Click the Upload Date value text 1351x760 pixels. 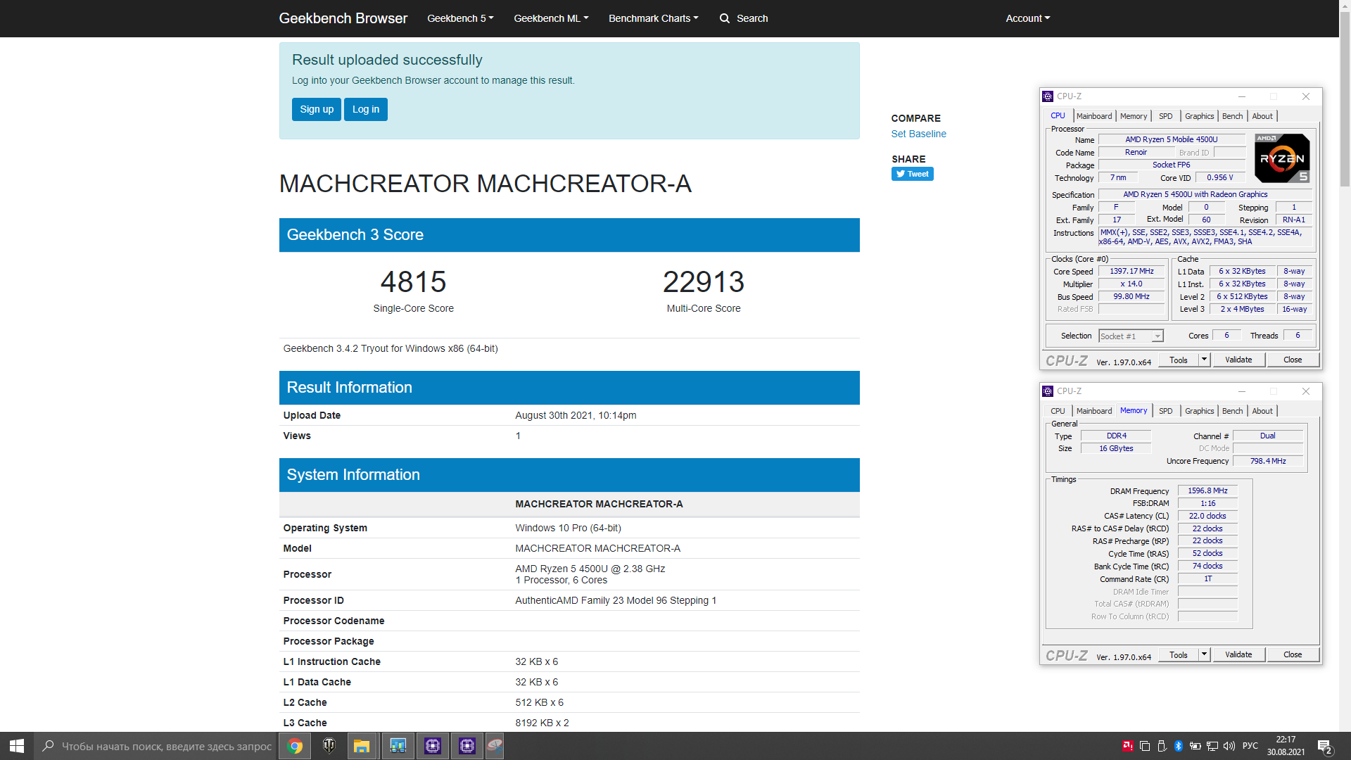tap(576, 415)
